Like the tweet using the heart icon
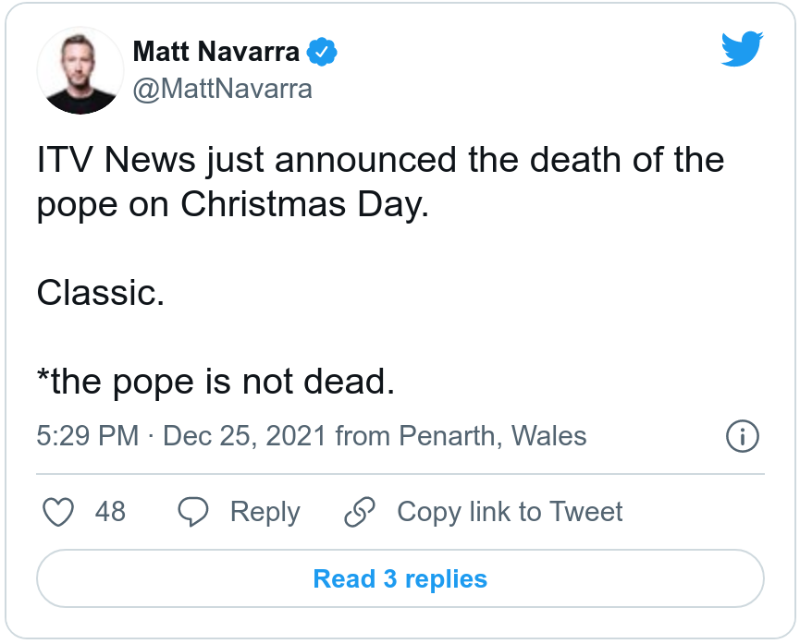The width and height of the screenshot is (800, 644). coord(59,512)
